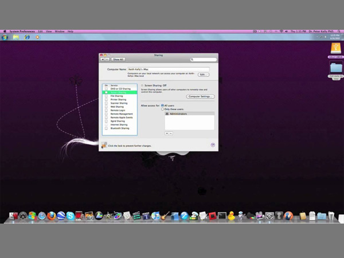Open Windows Media Player taskbar icon

pyautogui.click(x=37, y=37)
